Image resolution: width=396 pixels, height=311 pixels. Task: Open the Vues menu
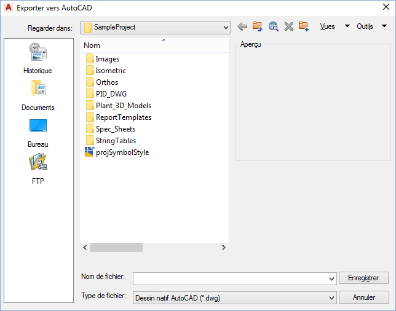click(x=327, y=26)
